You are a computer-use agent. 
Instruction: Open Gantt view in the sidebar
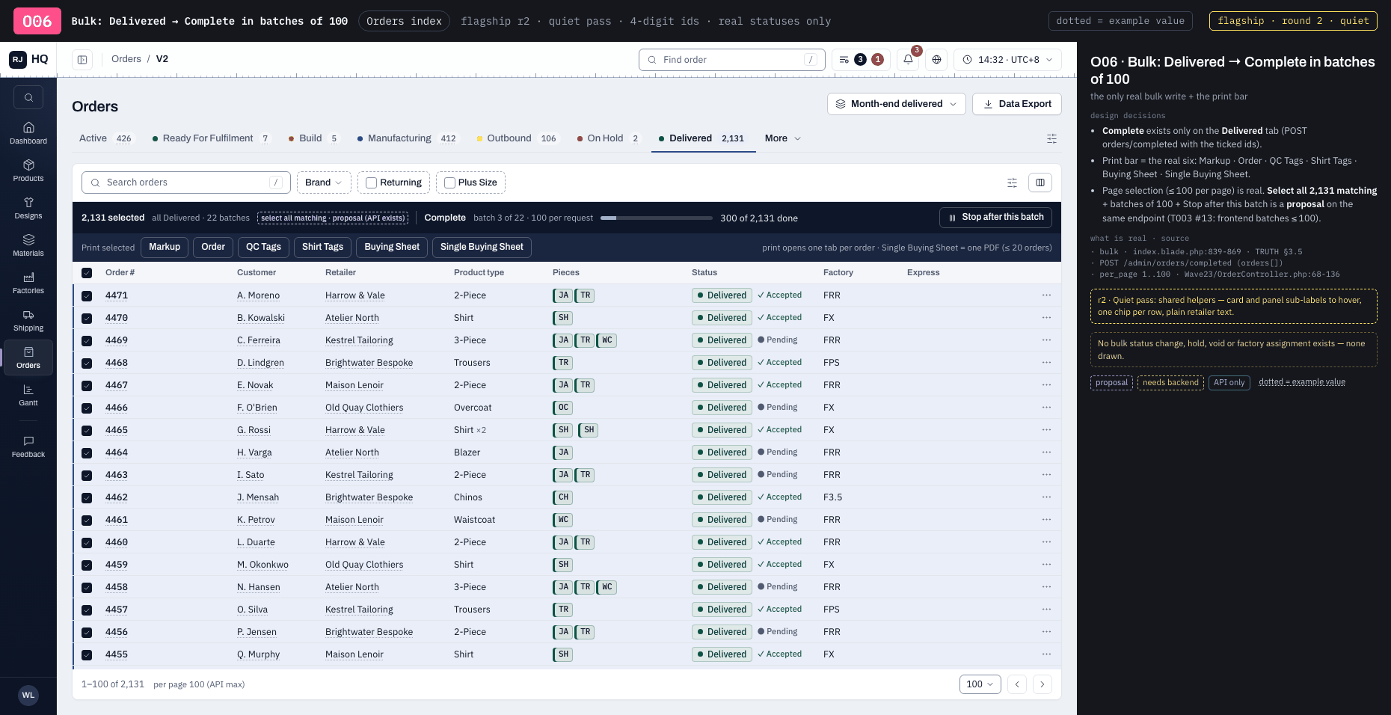tap(28, 395)
